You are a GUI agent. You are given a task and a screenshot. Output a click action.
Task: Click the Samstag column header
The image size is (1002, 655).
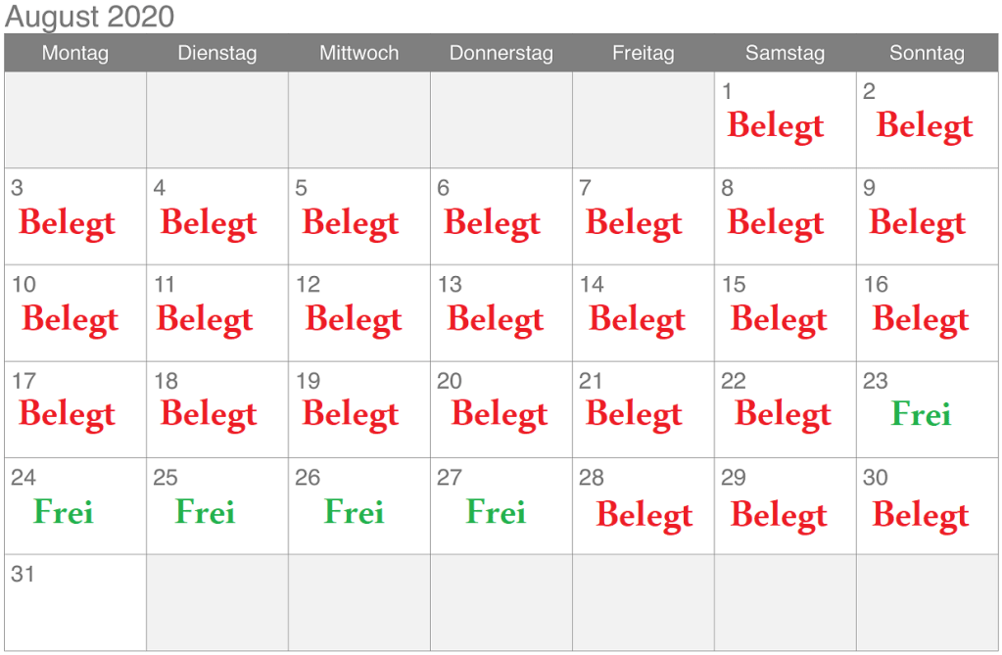point(785,53)
